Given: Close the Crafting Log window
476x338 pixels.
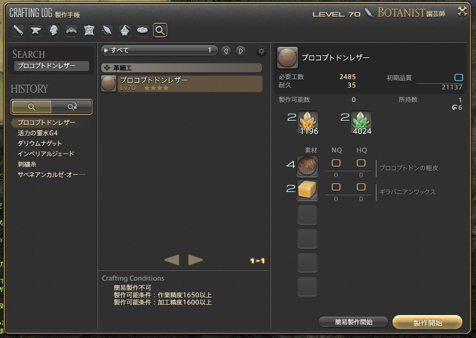Looking at the screenshot, I should click(462, 11).
